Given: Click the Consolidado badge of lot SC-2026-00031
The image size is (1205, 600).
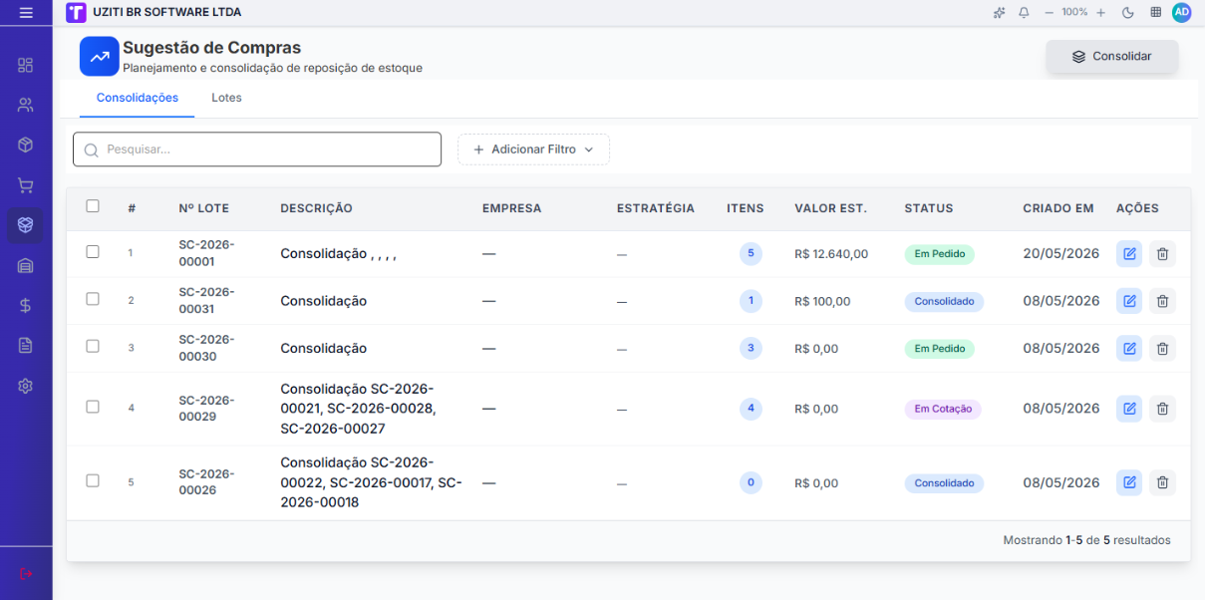Looking at the screenshot, I should pyautogui.click(x=944, y=301).
